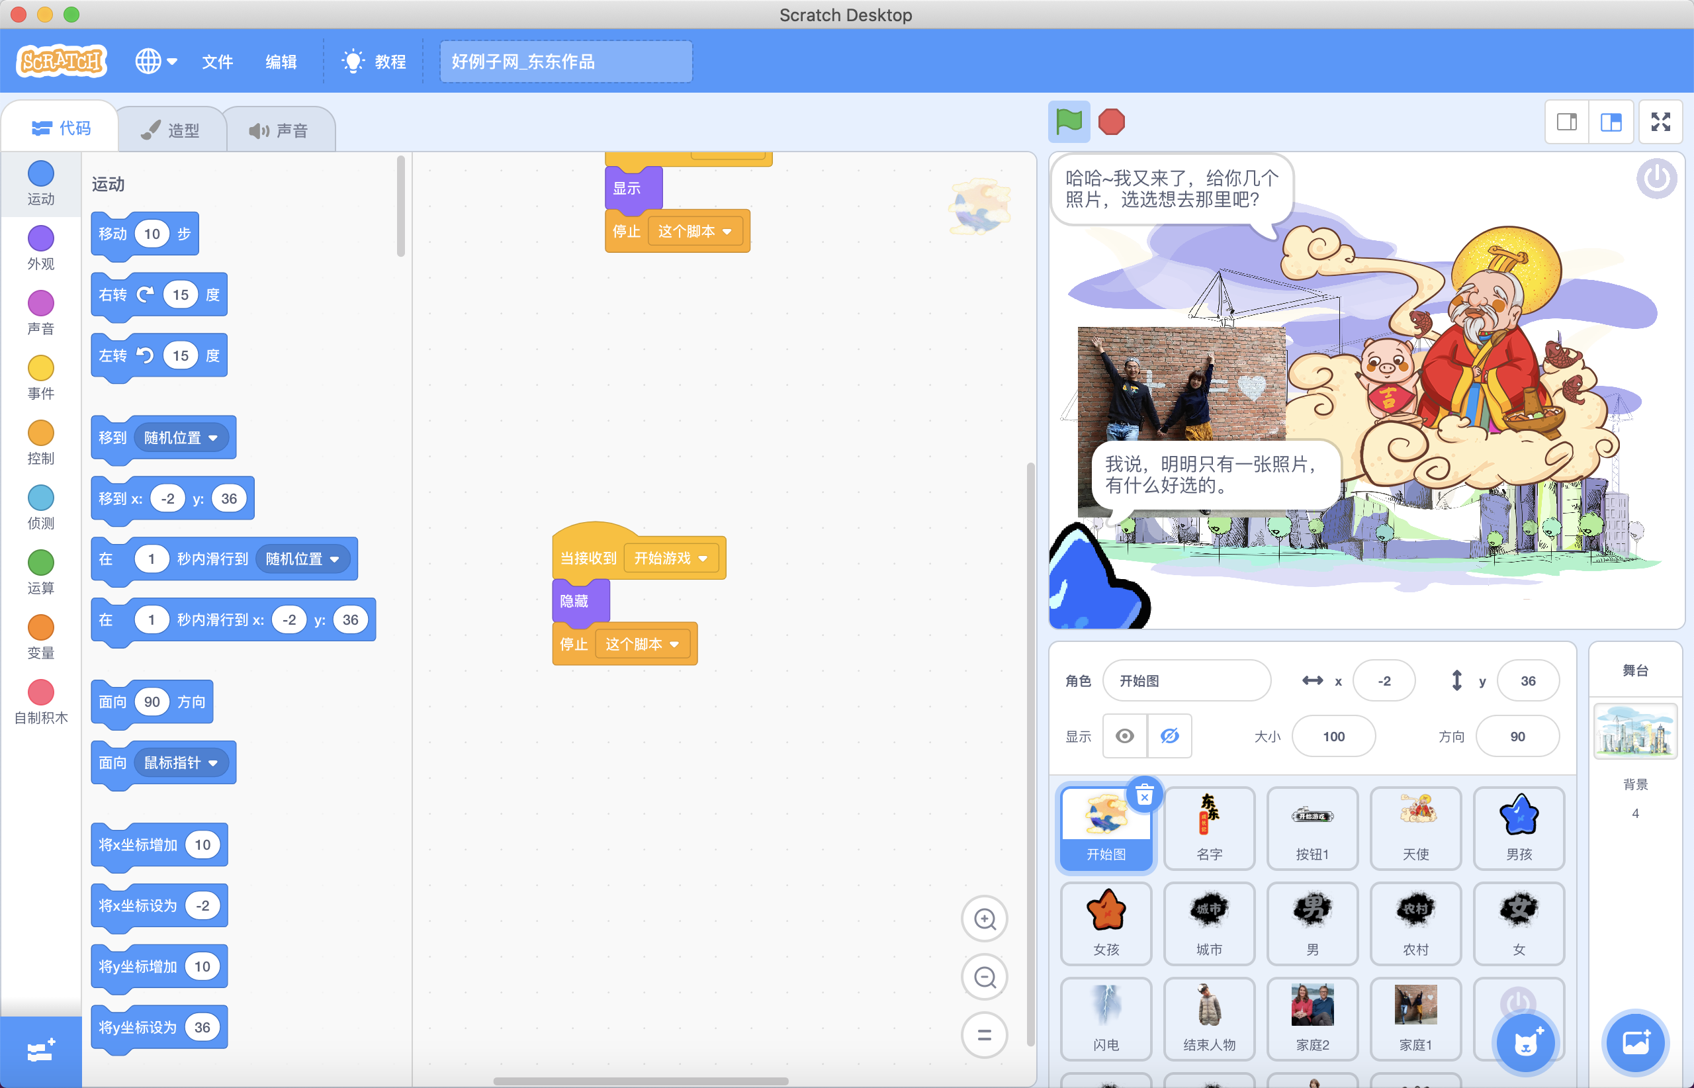Image resolution: width=1694 pixels, height=1088 pixels.
Task: Open the 编辑 menu
Action: 281,62
